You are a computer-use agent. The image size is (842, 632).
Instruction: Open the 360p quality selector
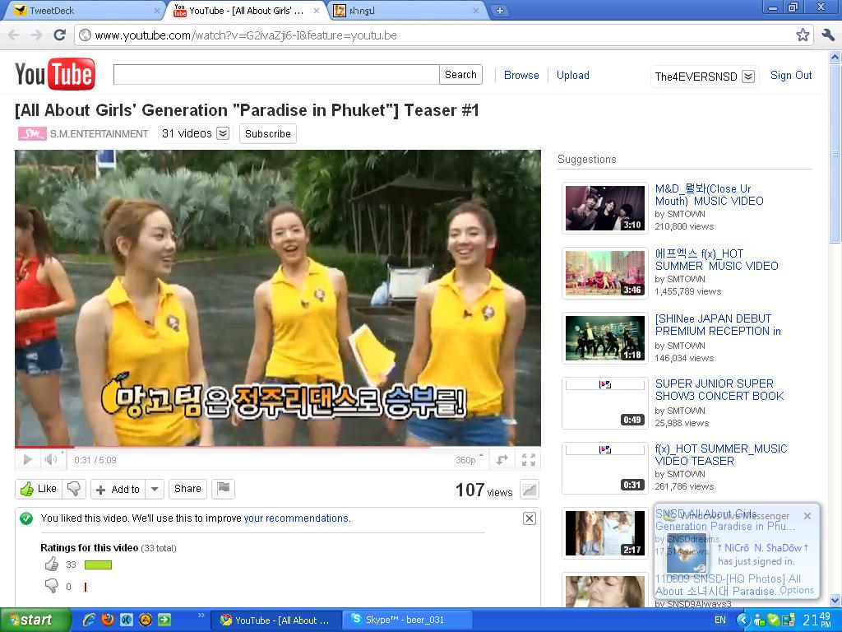point(470,460)
